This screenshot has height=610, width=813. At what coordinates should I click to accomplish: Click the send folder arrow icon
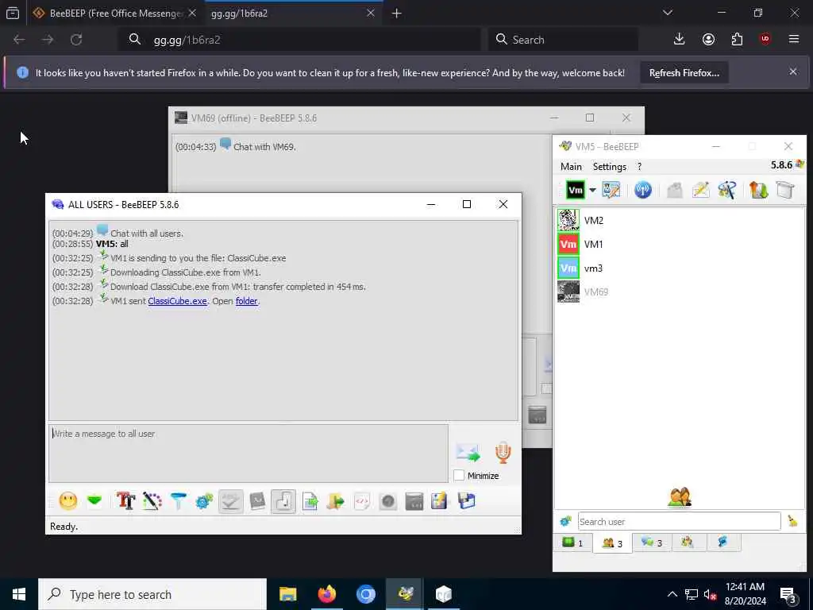(336, 501)
